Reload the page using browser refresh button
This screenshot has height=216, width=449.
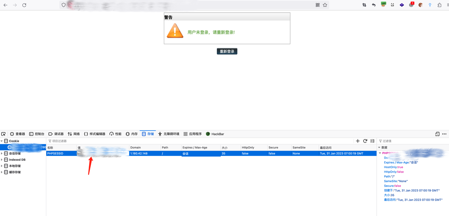tap(24, 5)
